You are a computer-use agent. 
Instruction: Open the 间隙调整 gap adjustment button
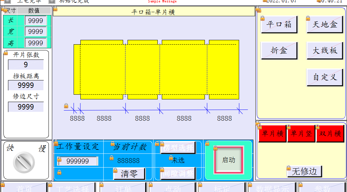178,173
